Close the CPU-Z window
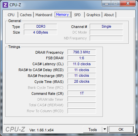 click(128, 4)
